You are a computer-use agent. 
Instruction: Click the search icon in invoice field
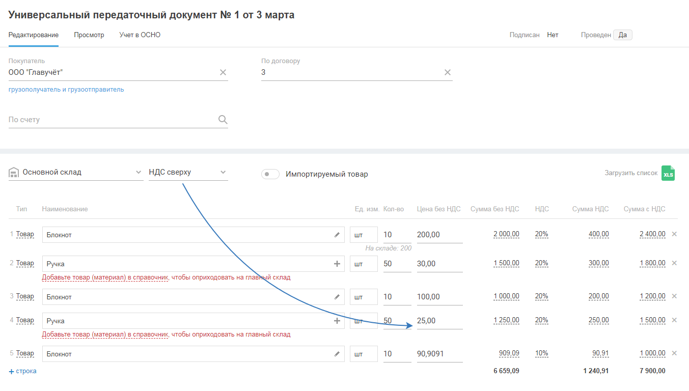(x=223, y=120)
